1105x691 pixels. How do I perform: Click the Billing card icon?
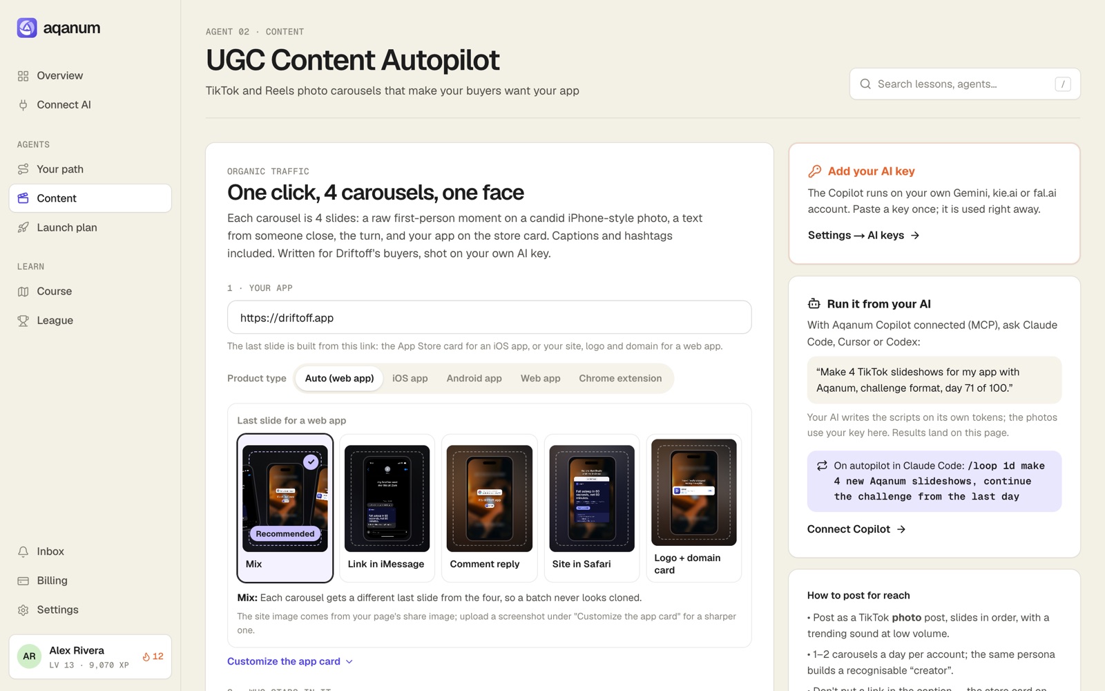(23, 580)
